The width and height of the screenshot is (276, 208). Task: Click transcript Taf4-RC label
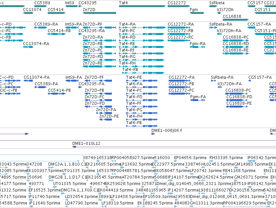click(127, 30)
